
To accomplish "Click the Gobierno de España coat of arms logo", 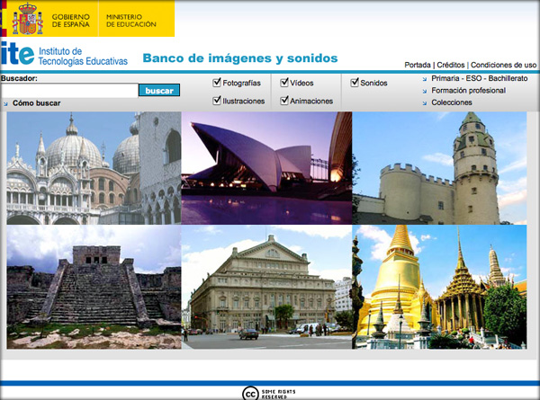I will click(x=27, y=19).
